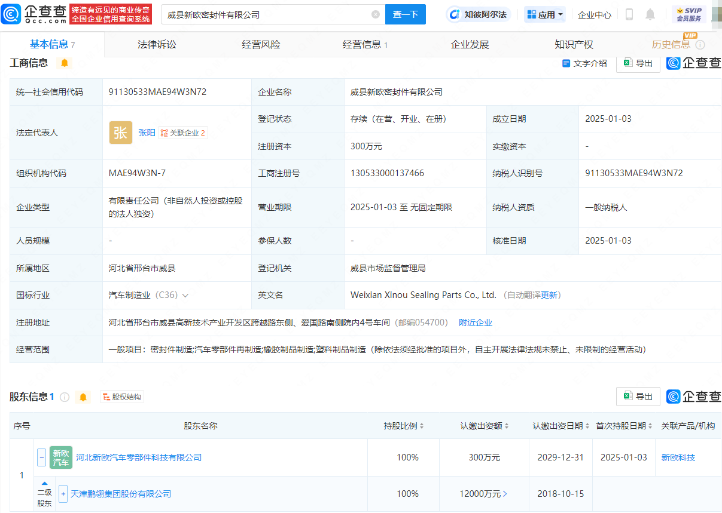Click the 查一下 search button

click(x=406, y=14)
